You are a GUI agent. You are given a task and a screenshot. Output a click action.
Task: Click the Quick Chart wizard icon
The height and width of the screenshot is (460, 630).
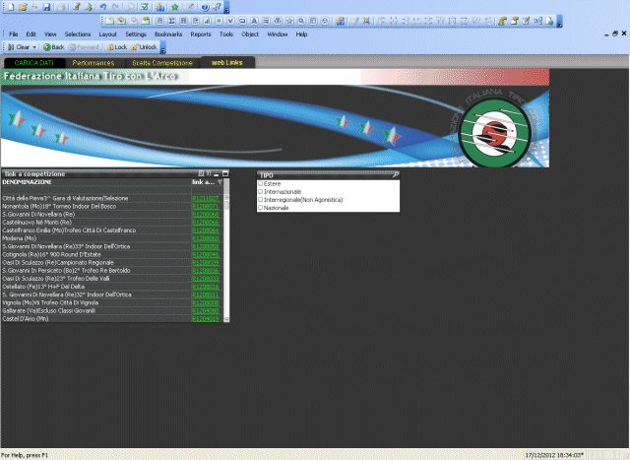pos(159,7)
